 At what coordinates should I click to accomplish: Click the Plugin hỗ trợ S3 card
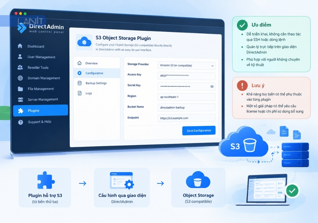tap(45, 187)
